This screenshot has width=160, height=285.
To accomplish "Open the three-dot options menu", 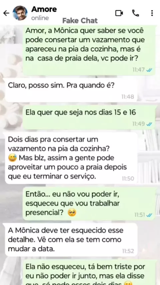I will [152, 13].
